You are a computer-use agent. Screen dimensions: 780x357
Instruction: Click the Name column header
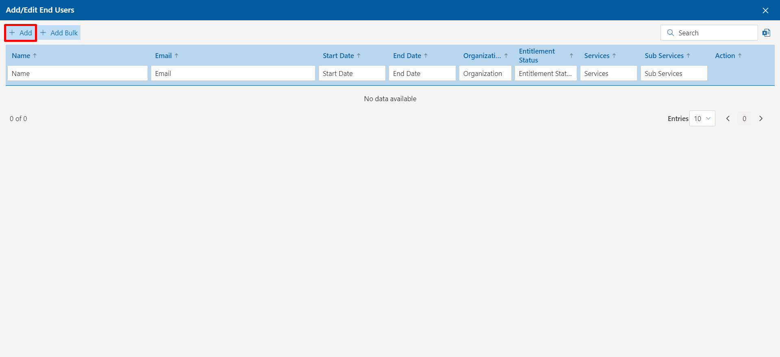[21, 56]
